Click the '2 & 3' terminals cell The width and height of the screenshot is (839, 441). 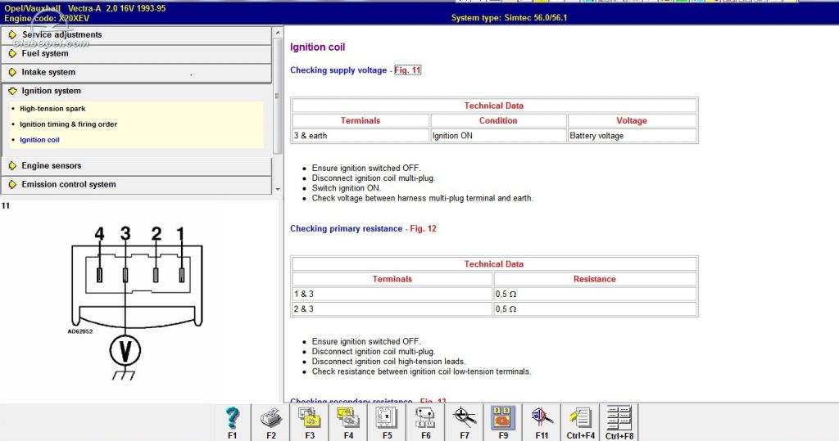point(392,309)
